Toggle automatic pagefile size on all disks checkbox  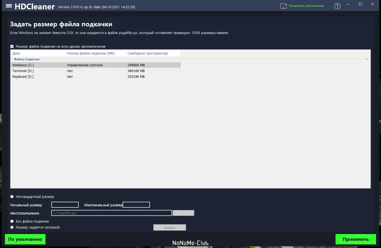tap(12, 47)
